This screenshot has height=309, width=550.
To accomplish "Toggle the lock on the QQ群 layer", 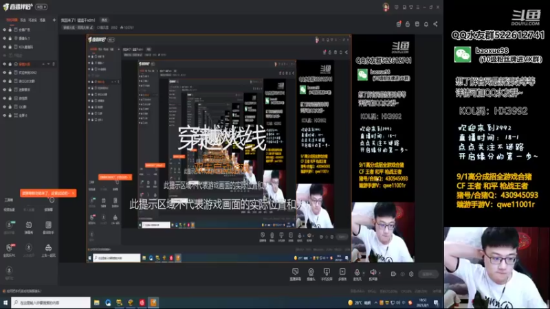I will (10, 107).
